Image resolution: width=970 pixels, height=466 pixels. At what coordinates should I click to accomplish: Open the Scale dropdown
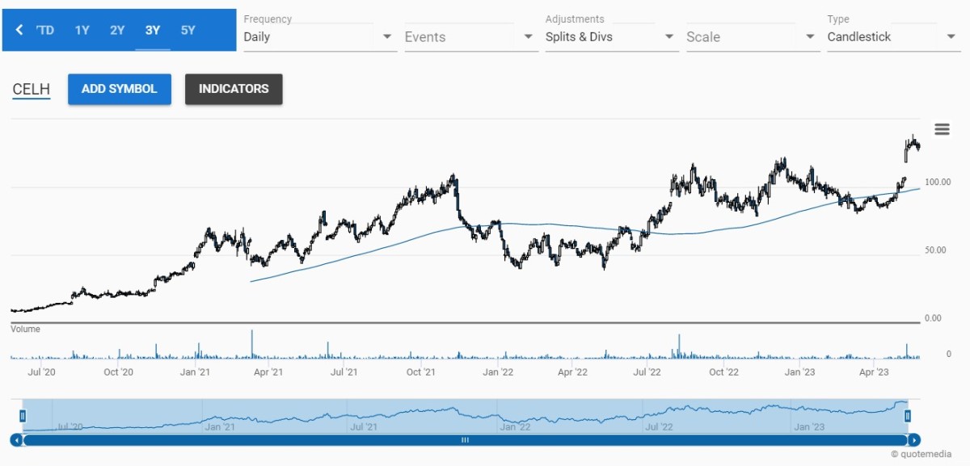click(x=753, y=36)
